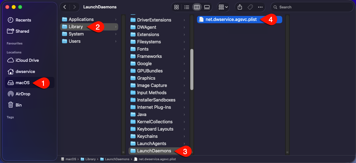
Task: Expand the DWAgent folder chevron
Action: coord(184,27)
